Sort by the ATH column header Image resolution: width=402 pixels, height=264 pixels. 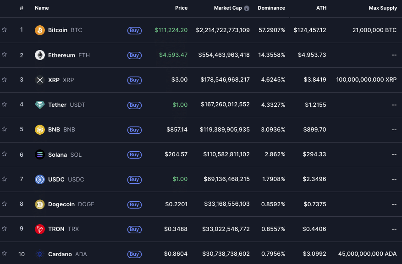[x=321, y=8]
